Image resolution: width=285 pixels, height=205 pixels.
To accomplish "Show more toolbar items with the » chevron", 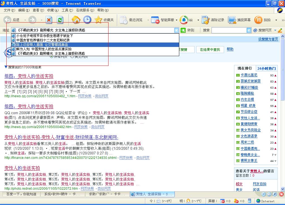I will click(283, 20).
